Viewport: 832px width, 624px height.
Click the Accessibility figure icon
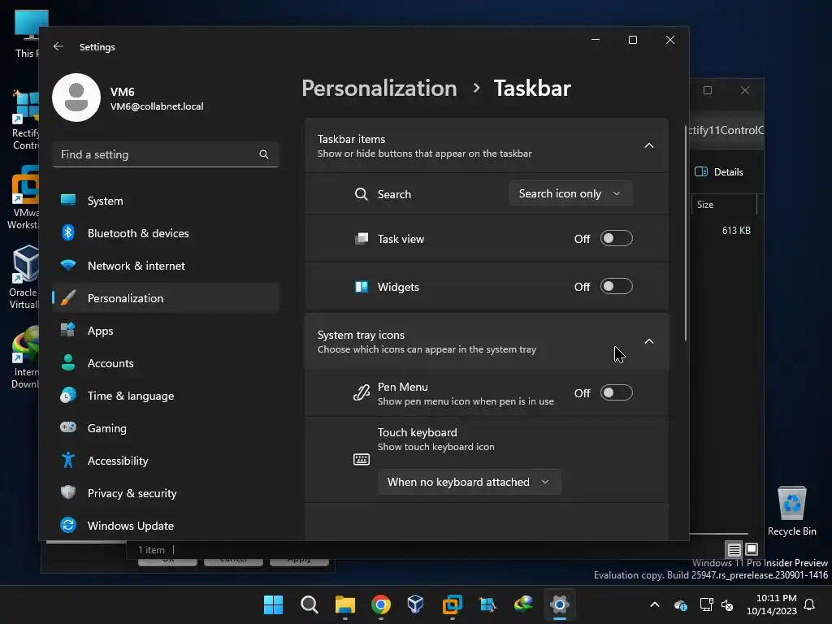point(68,460)
